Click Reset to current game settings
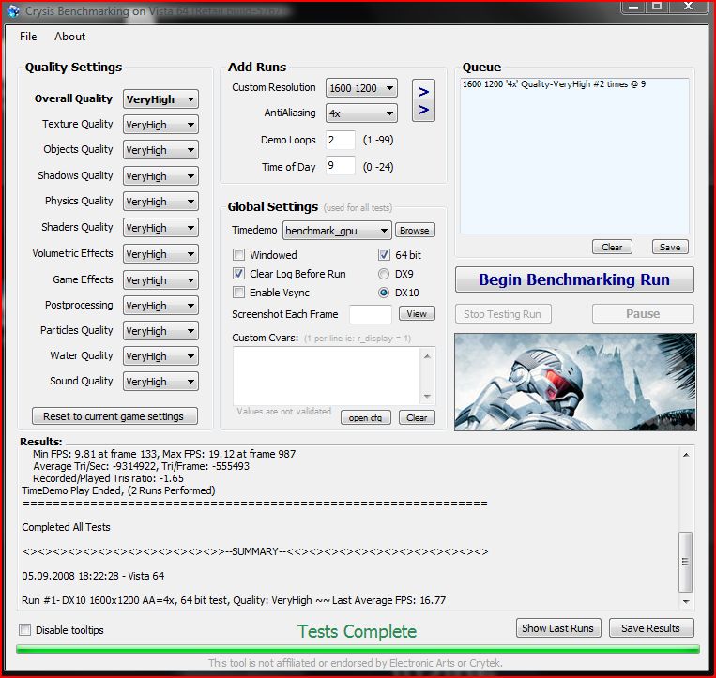Viewport: 716px width, 678px height. (x=114, y=416)
